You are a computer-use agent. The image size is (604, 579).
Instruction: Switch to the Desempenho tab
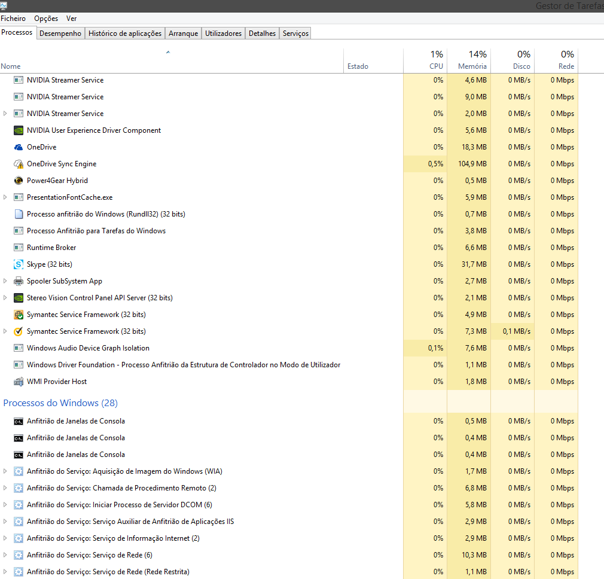coord(60,33)
